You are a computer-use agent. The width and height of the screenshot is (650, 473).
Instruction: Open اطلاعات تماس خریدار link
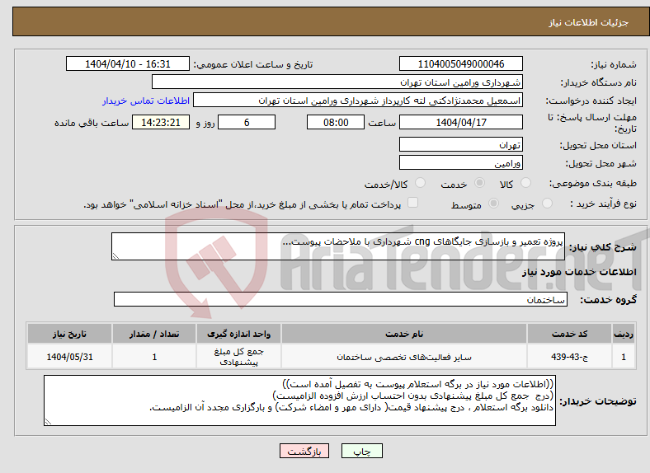[146, 101]
